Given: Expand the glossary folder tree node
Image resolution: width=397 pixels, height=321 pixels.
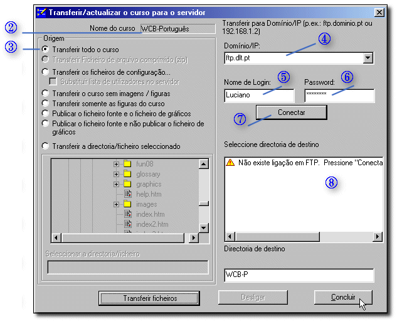Looking at the screenshot, I should pyautogui.click(x=116, y=174).
